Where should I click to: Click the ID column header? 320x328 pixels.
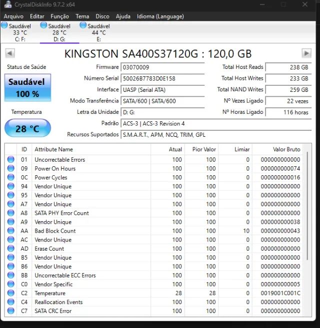pyautogui.click(x=24, y=149)
